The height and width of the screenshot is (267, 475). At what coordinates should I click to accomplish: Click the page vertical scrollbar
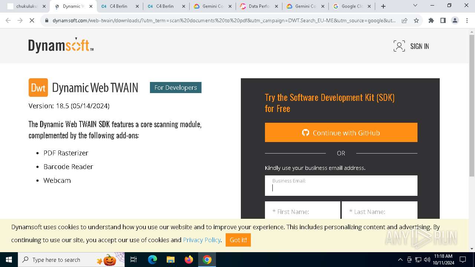472,106
